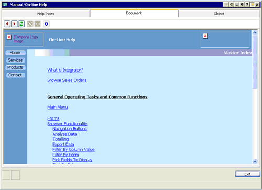Click the red forward arrow button
Screen dimensions: 262x190
(x=14, y=24)
